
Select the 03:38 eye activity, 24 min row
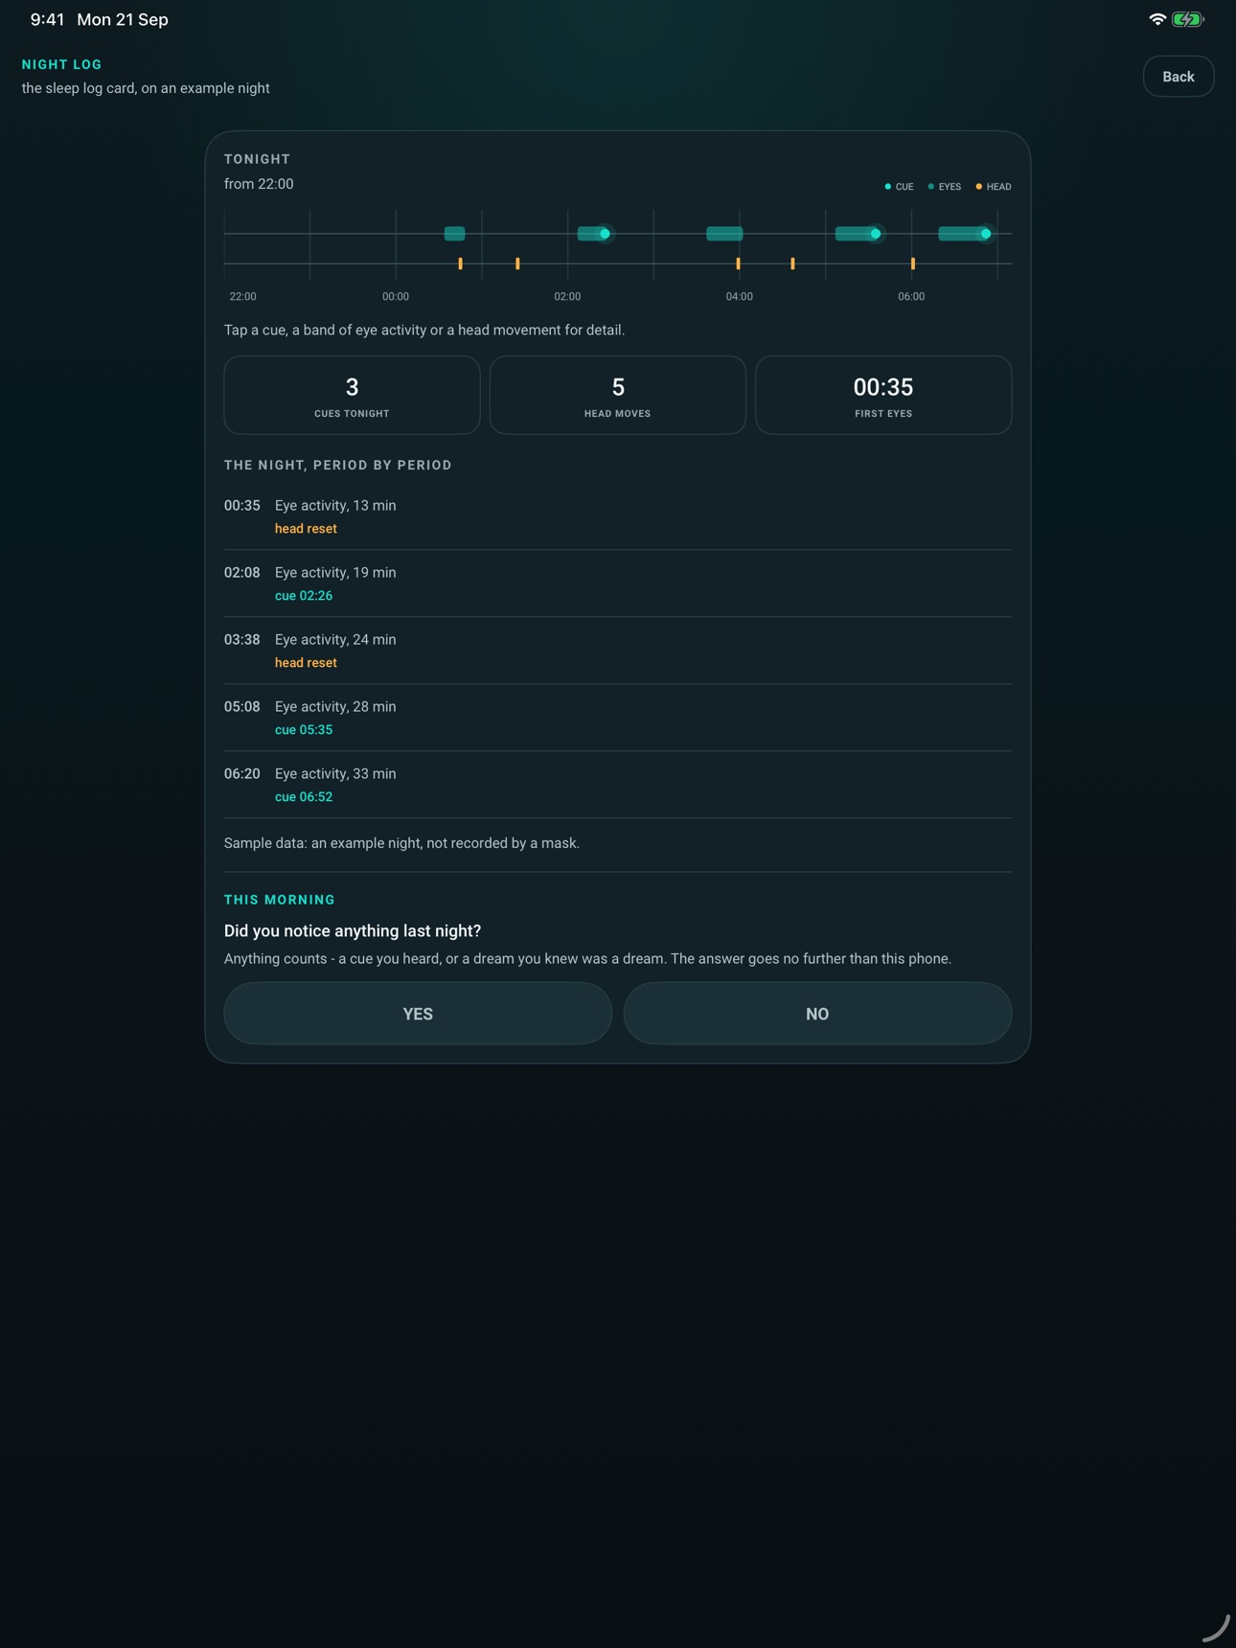tap(618, 651)
